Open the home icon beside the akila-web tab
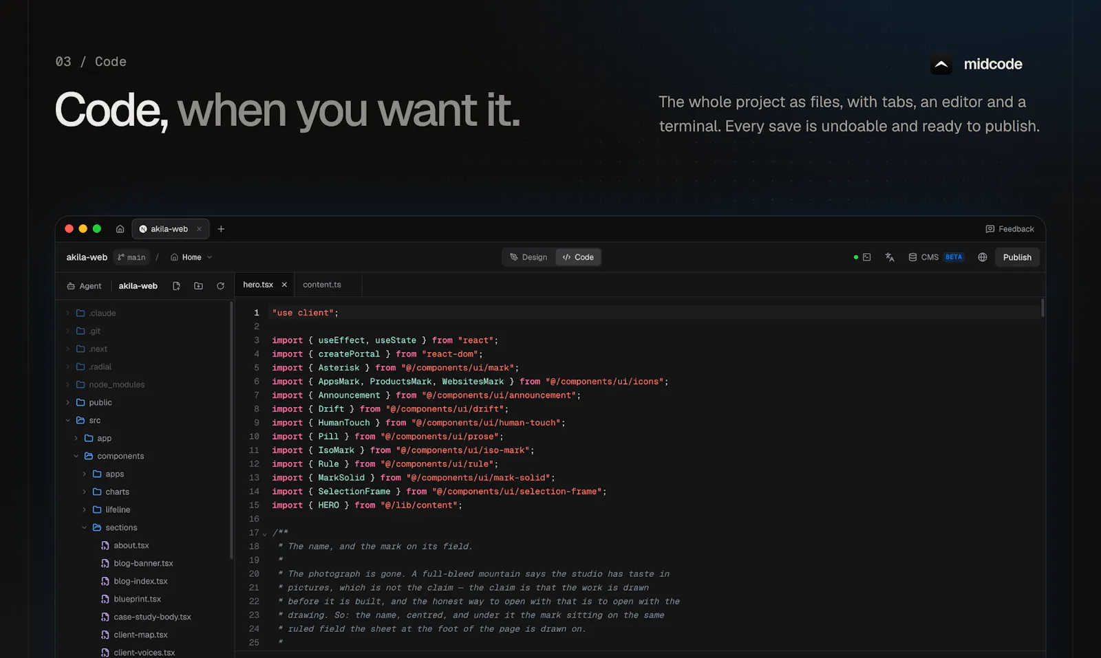This screenshot has height=658, width=1101. coord(120,229)
